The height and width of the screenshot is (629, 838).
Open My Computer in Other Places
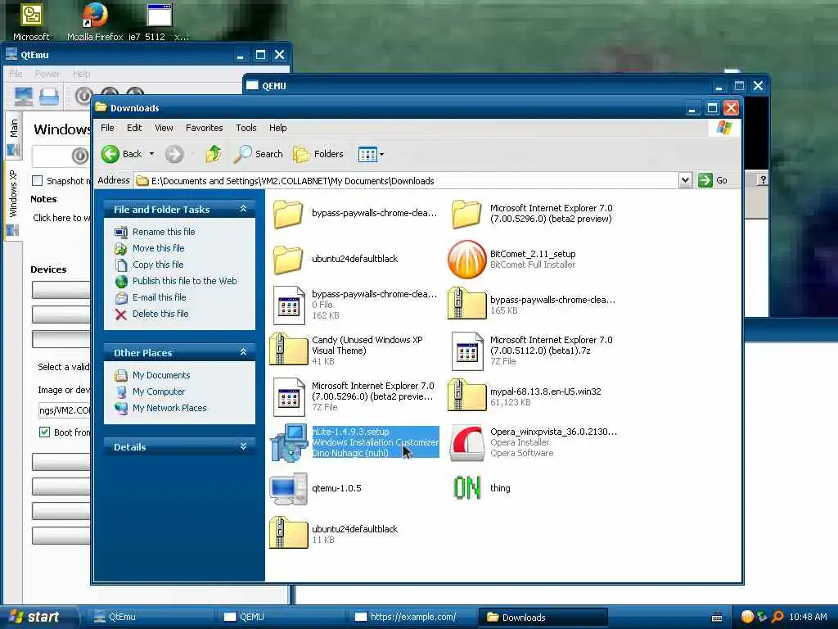159,392
